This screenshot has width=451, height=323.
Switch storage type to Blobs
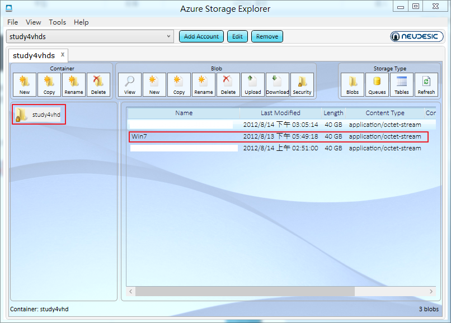pos(353,84)
